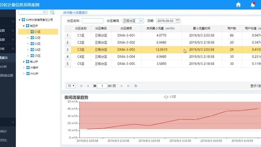Jump to the last table page
Image resolution: width=261 pixels, height=147 pixels.
coord(128,86)
